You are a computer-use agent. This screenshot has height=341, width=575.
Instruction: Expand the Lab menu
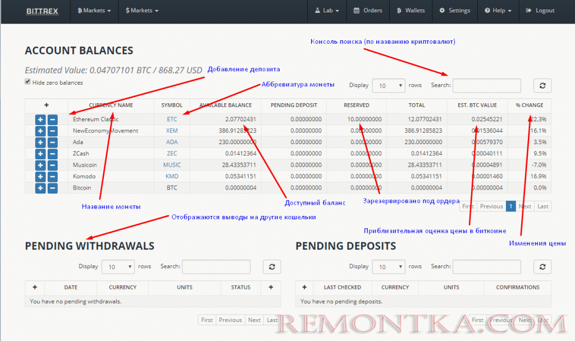[327, 11]
